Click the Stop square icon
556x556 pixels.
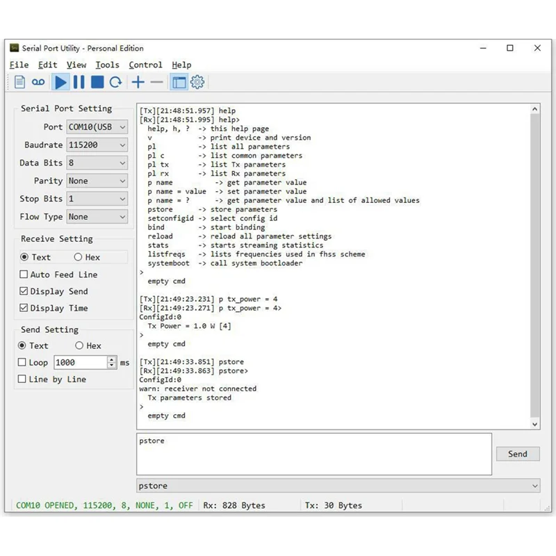[97, 82]
